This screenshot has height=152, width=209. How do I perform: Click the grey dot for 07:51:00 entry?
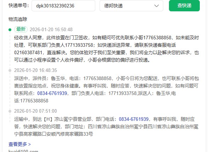coord(10,111)
